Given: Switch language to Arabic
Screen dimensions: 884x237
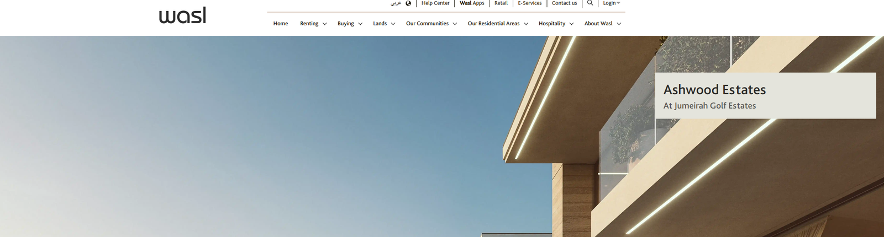Looking at the screenshot, I should 396,3.
